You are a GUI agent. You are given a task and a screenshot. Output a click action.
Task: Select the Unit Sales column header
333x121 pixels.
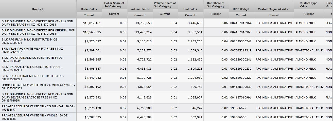(190, 9)
